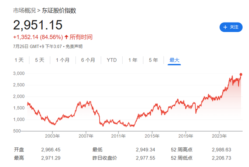The image size is (249, 167).
Task: Click the 开盘 label
Action: 19,150
